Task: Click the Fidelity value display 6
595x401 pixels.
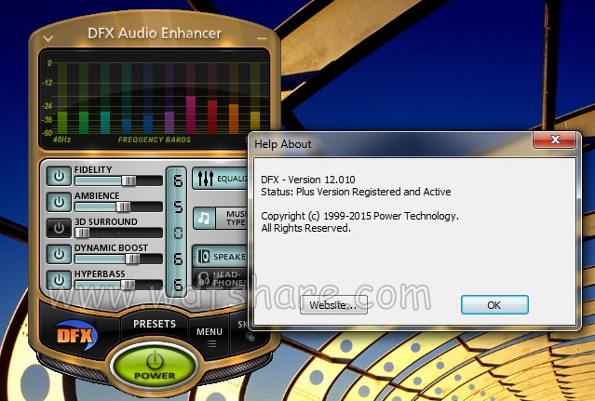Action: (178, 180)
